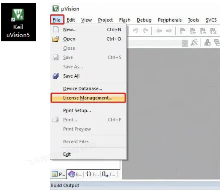Toggle bookmark with the first flag icon
The image size is (220, 190).
182,31
